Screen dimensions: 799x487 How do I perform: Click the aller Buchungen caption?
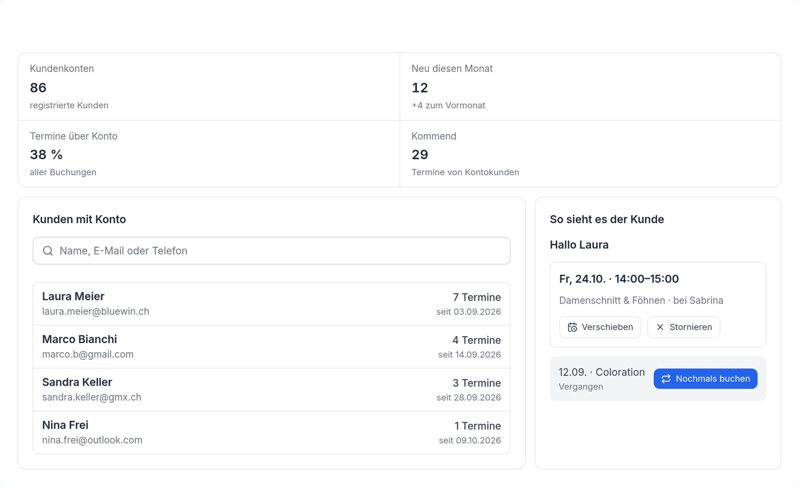coord(63,172)
